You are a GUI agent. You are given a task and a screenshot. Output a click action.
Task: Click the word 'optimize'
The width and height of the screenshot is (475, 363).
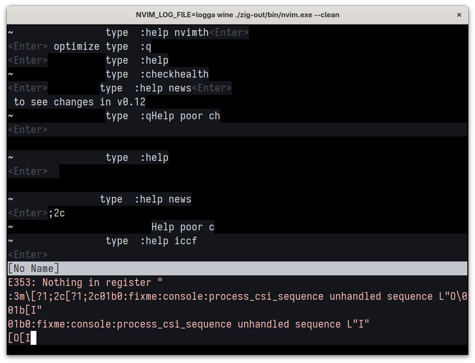77,47
